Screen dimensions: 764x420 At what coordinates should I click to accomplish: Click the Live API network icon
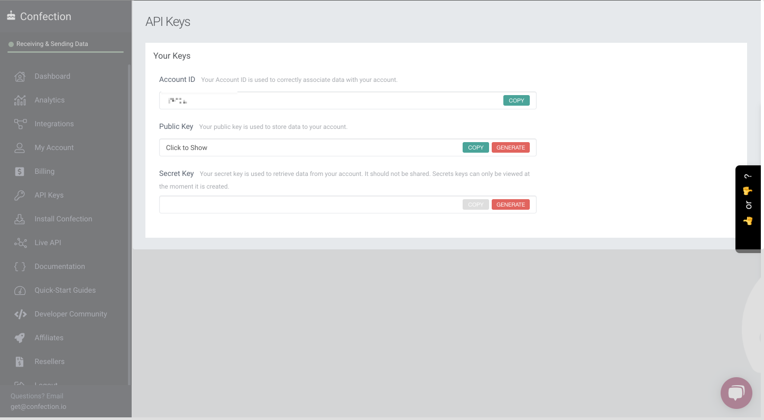(x=20, y=243)
